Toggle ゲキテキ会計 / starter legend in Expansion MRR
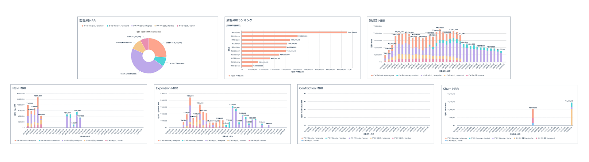 [257, 141]
